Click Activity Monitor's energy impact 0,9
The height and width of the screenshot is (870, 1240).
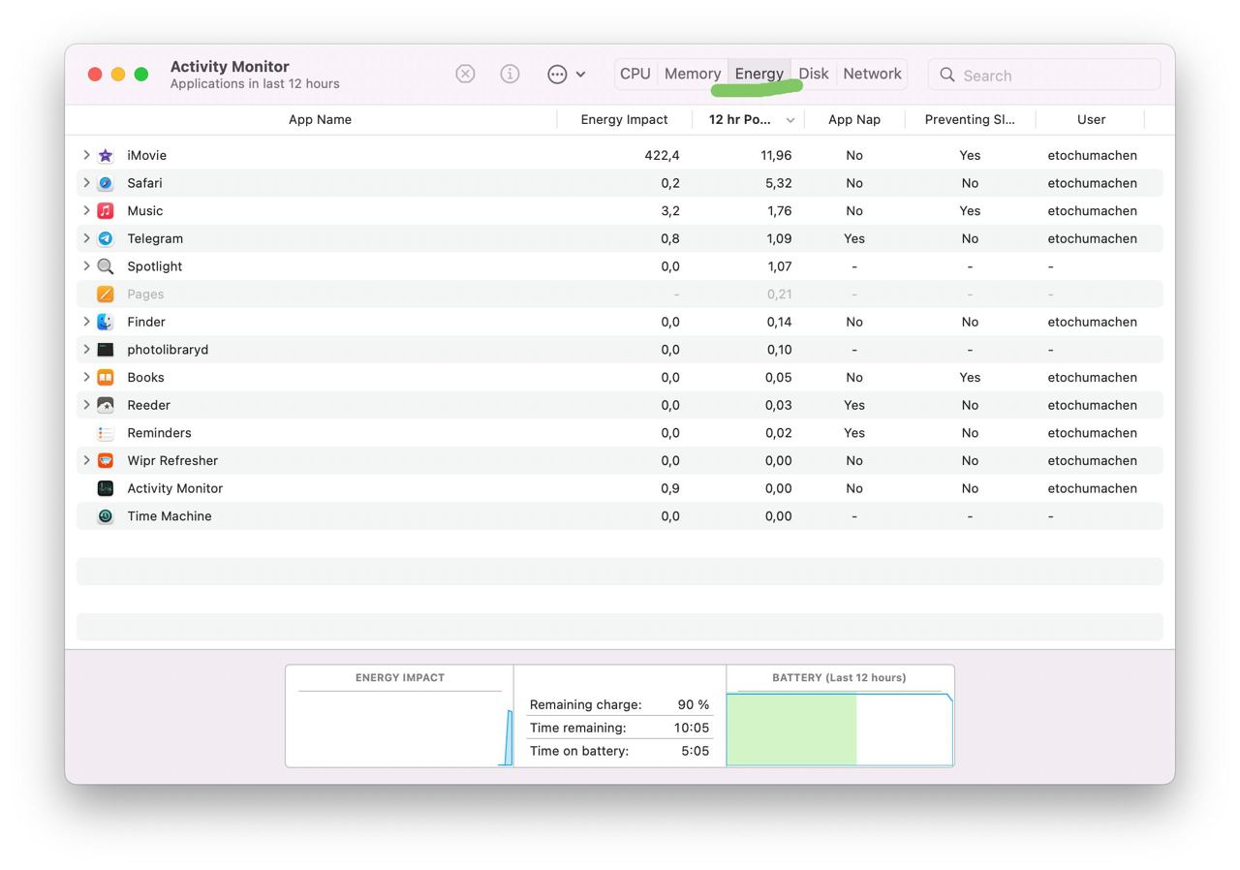(670, 488)
